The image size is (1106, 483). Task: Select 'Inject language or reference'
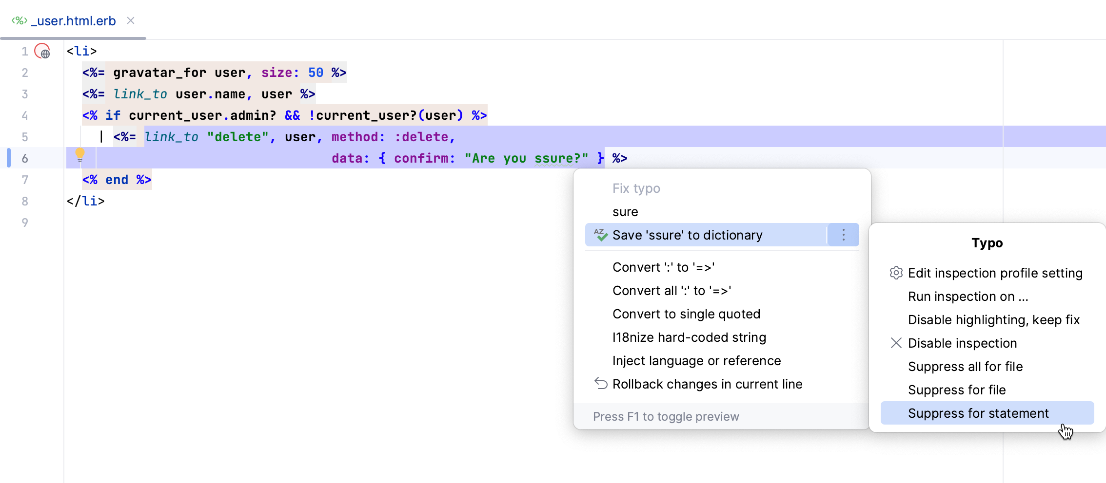tap(696, 360)
